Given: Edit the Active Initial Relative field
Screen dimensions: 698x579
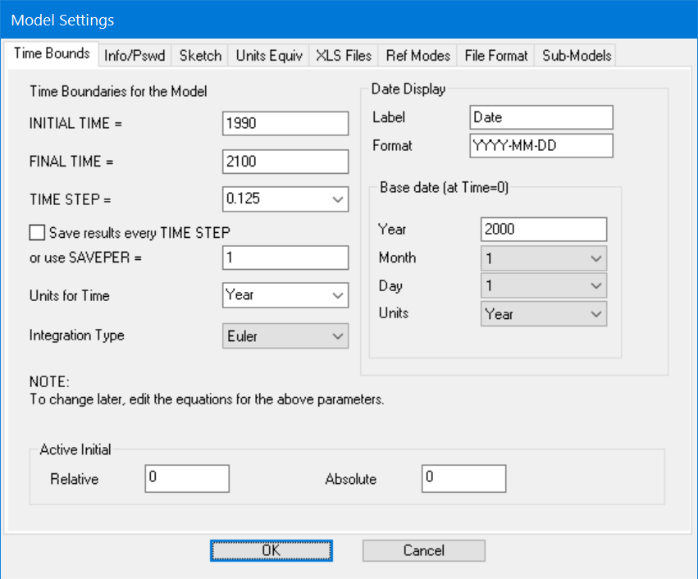Looking at the screenshot, I should point(187,478).
